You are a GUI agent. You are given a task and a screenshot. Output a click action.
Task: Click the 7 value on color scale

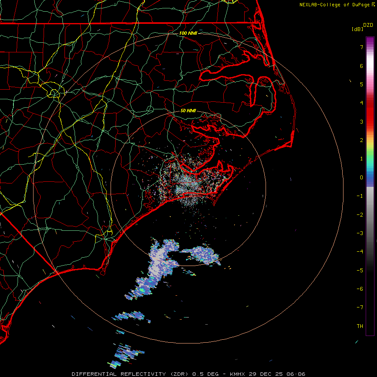tap(362, 47)
